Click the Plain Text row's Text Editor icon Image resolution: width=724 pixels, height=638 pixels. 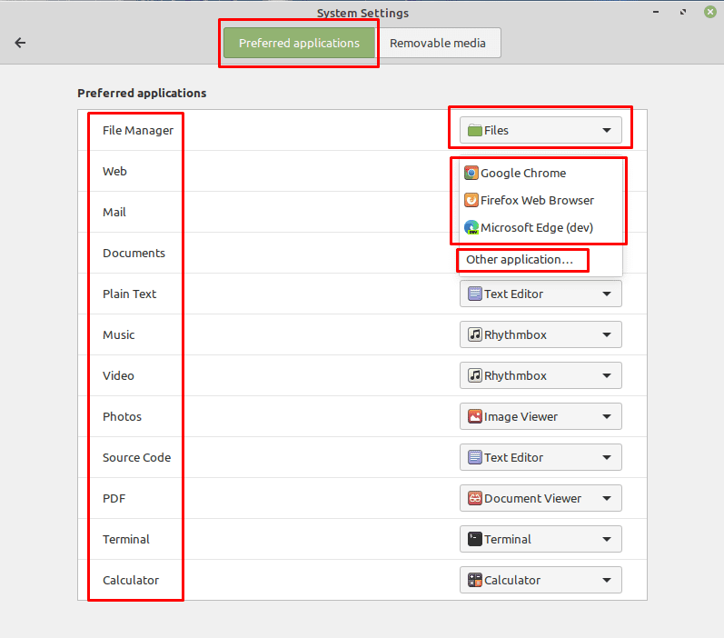[475, 294]
